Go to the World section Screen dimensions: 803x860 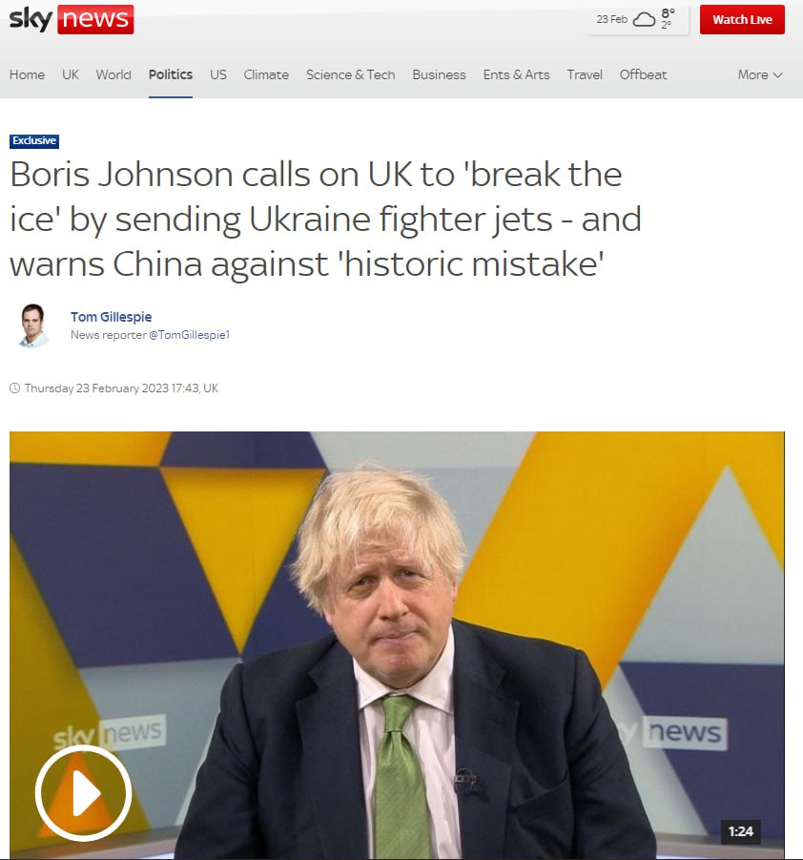113,74
